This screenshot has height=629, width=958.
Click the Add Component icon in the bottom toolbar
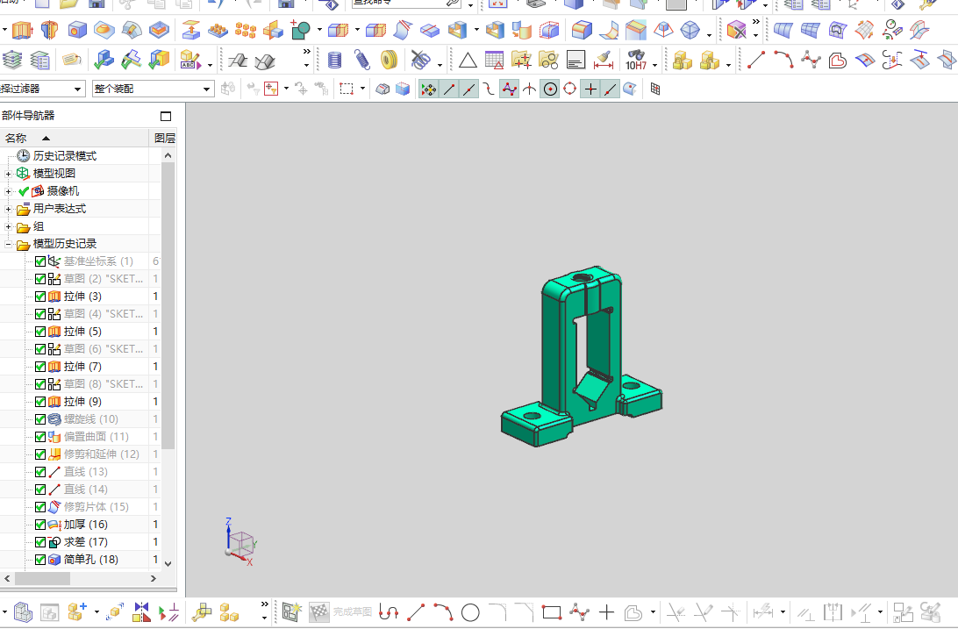[x=77, y=612]
